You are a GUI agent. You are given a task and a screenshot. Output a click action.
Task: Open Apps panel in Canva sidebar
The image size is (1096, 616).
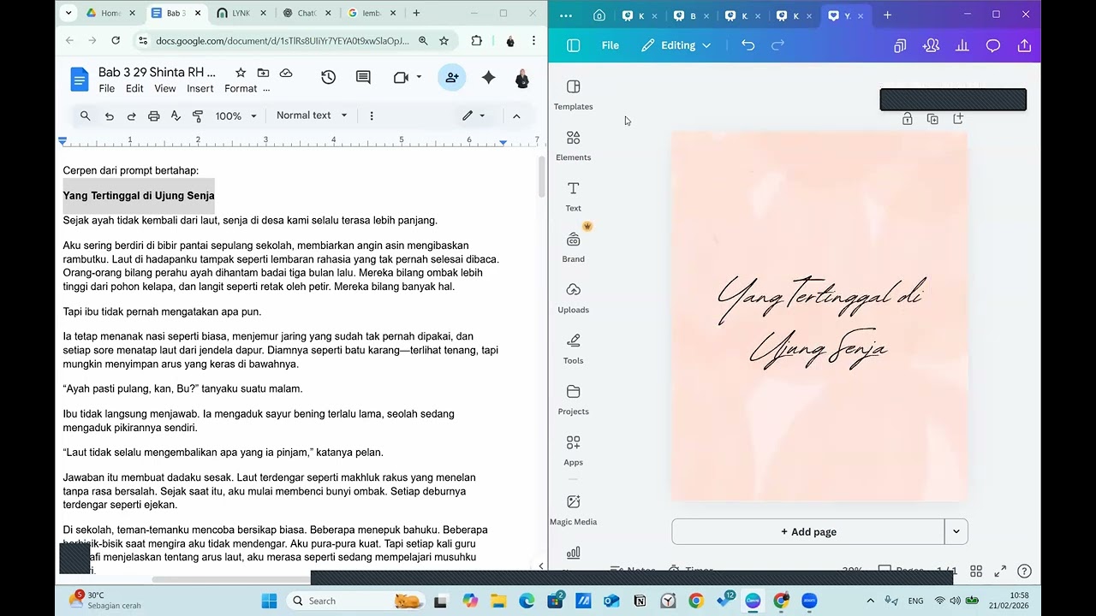573,450
